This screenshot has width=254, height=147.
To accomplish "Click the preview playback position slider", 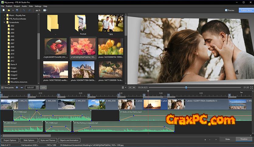I will click(186, 87).
